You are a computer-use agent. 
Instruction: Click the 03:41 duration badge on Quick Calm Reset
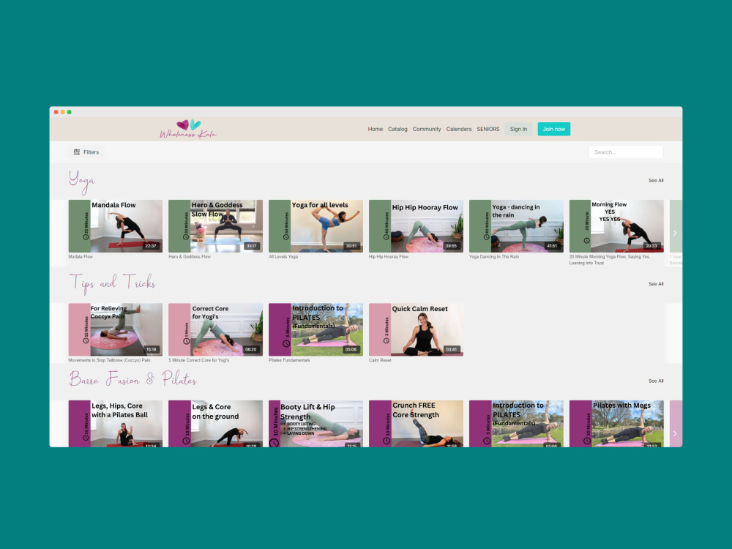coord(452,350)
